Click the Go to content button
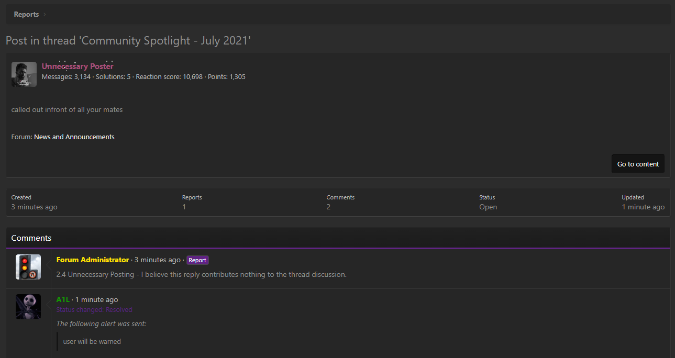 [637, 163]
